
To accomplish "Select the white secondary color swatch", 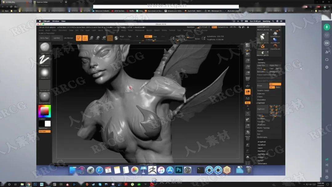I will (48, 124).
